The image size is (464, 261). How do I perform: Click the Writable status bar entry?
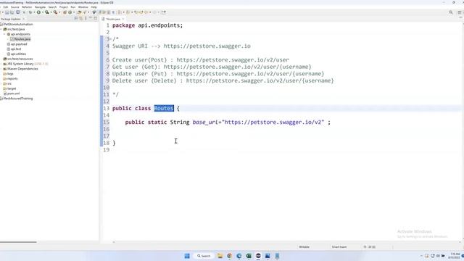(304, 246)
